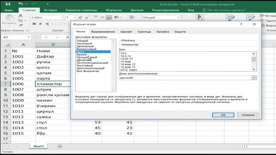Open the Выравнивание tab in the dialog

point(103,31)
